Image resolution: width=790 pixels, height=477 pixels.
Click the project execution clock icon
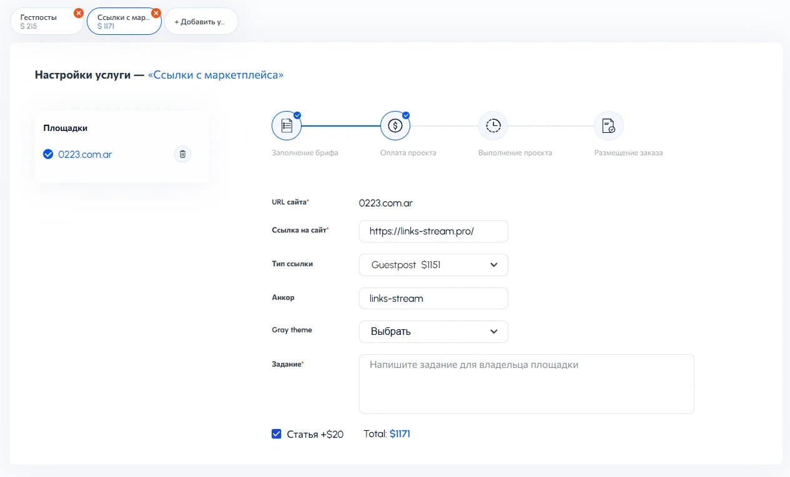(493, 126)
